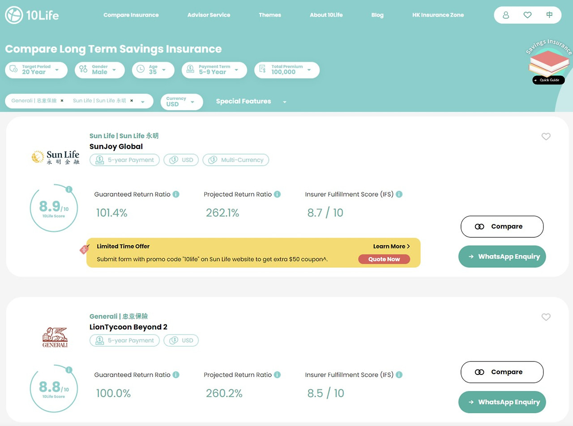This screenshot has height=426, width=573.
Task: Click Compare button for SunJoy Global
Action: tap(502, 227)
